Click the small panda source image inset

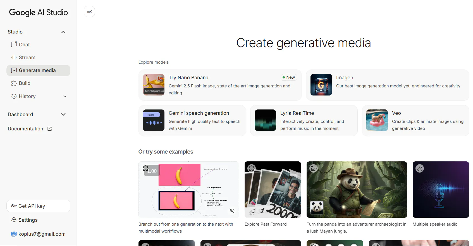pos(317,207)
